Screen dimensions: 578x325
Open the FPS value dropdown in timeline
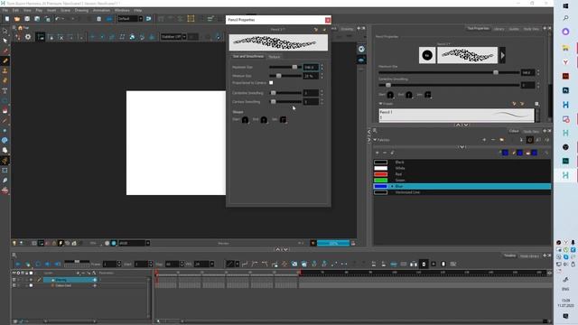(212, 265)
